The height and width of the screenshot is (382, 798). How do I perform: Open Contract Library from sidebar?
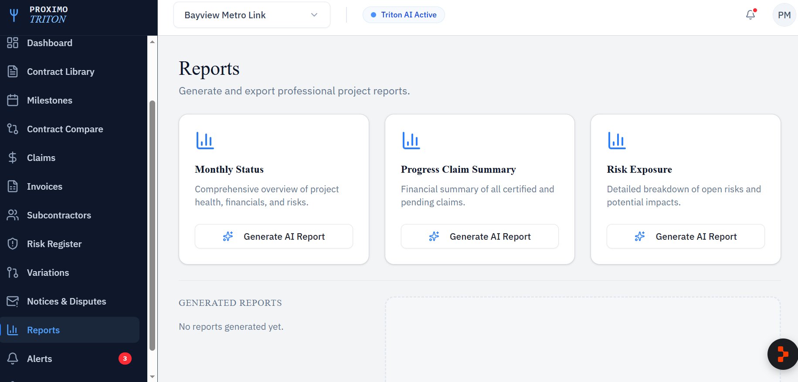click(x=70, y=71)
